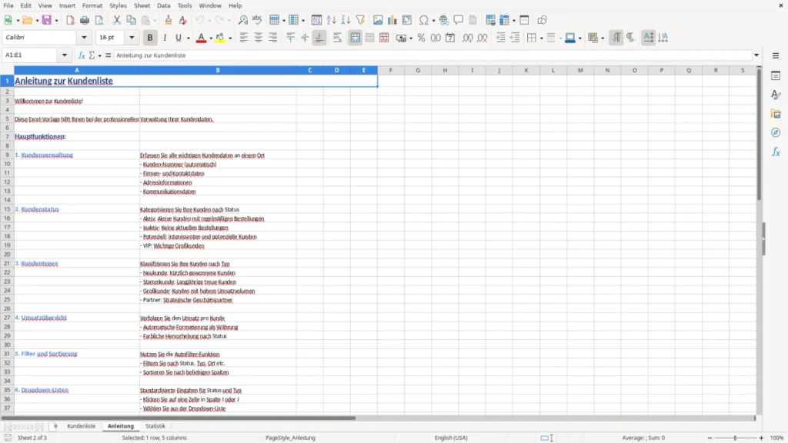Toggle Align Left button

click(x=244, y=38)
